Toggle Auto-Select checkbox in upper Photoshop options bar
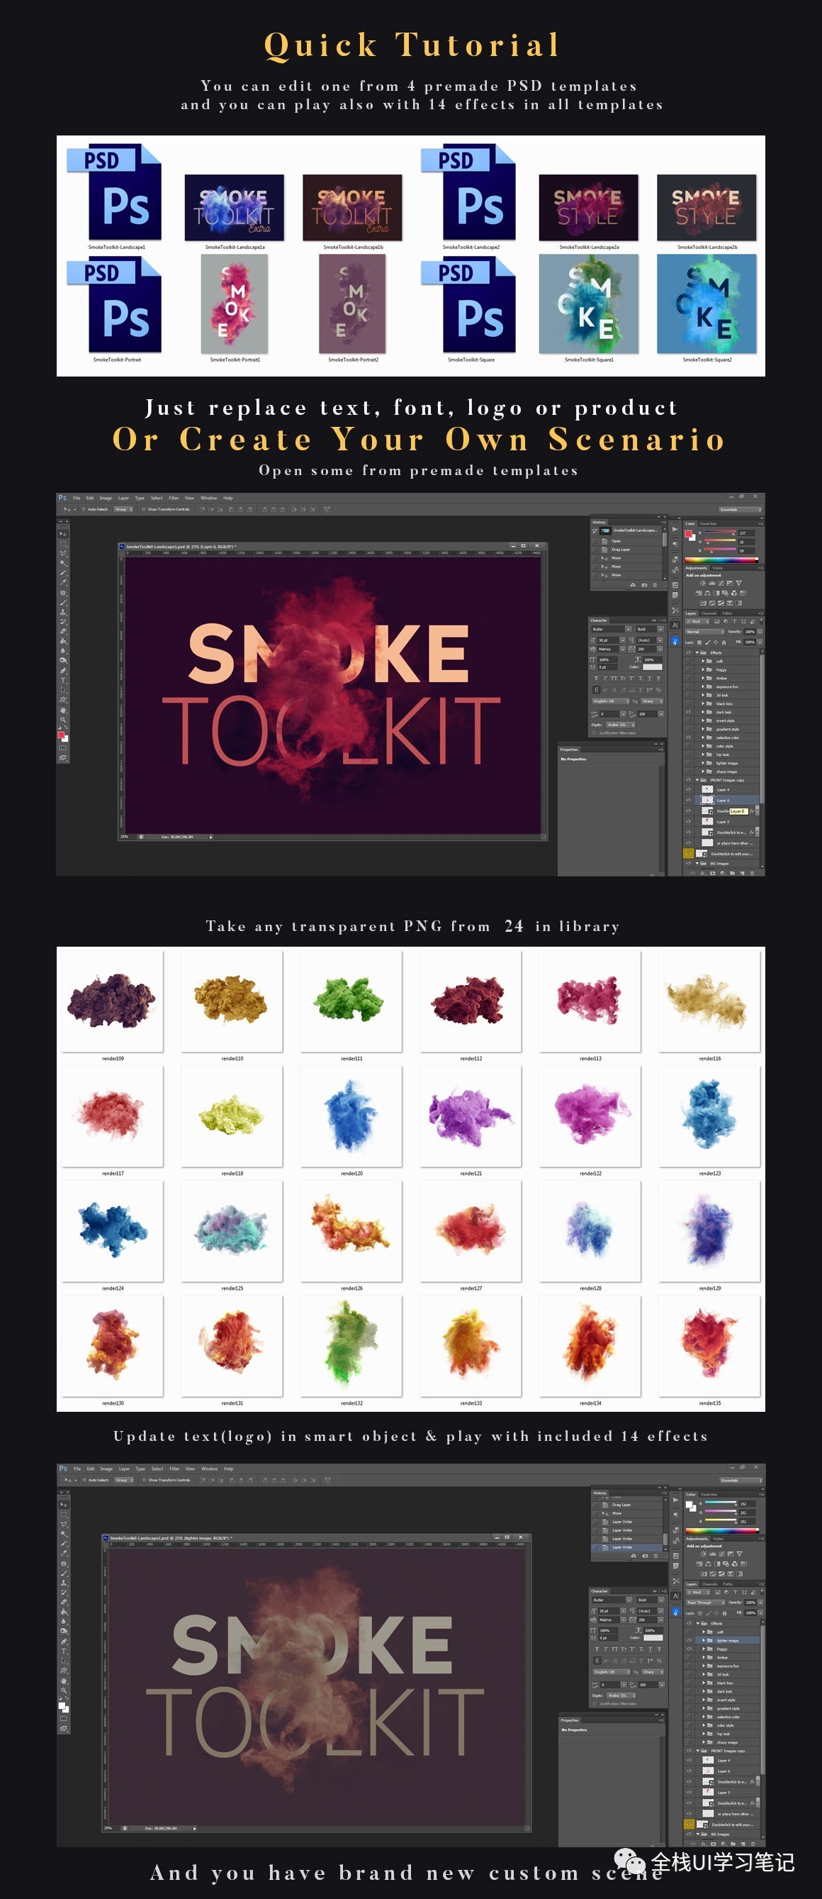822x1899 pixels. (84, 508)
